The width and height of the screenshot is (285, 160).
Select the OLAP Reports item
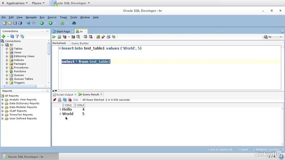point(18,111)
